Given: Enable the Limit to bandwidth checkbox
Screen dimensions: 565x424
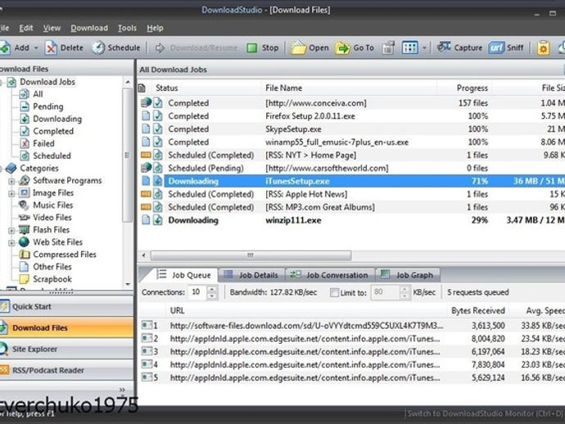Looking at the screenshot, I should click(x=334, y=292).
